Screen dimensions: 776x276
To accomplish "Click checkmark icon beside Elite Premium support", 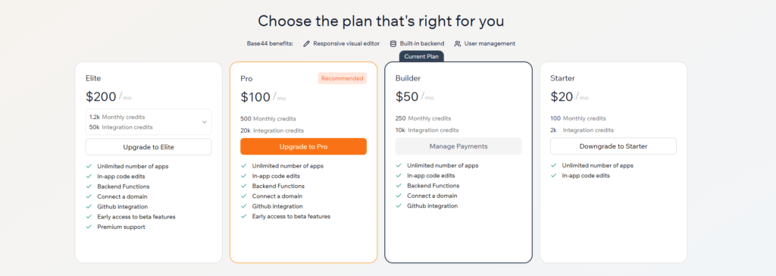I will pos(89,227).
